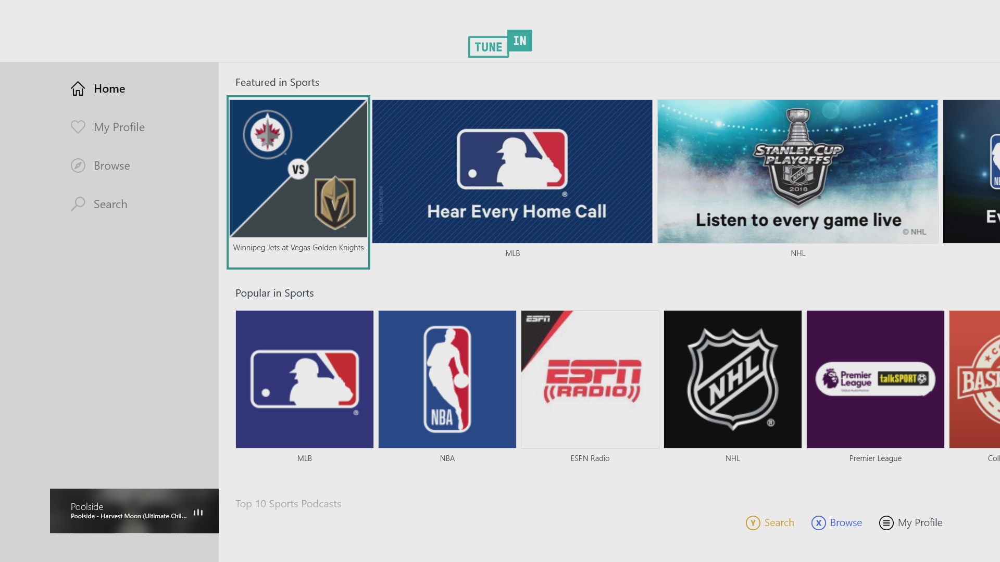The image size is (1000, 562).
Task: Click the Search magnifier icon in sidebar
Action: point(78,203)
